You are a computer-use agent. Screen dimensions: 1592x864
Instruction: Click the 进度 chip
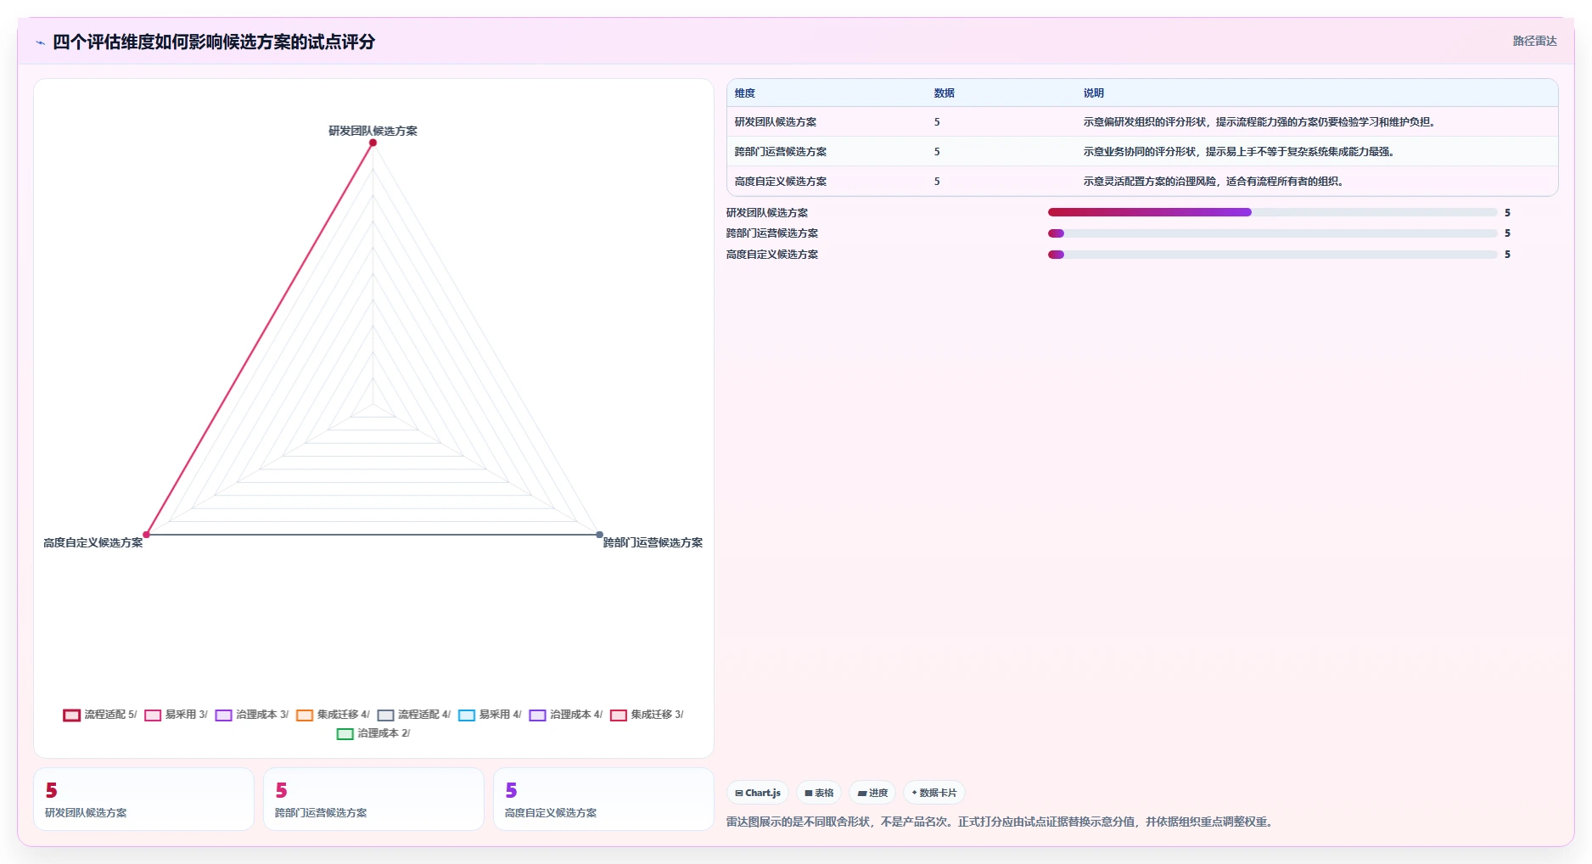tap(872, 793)
